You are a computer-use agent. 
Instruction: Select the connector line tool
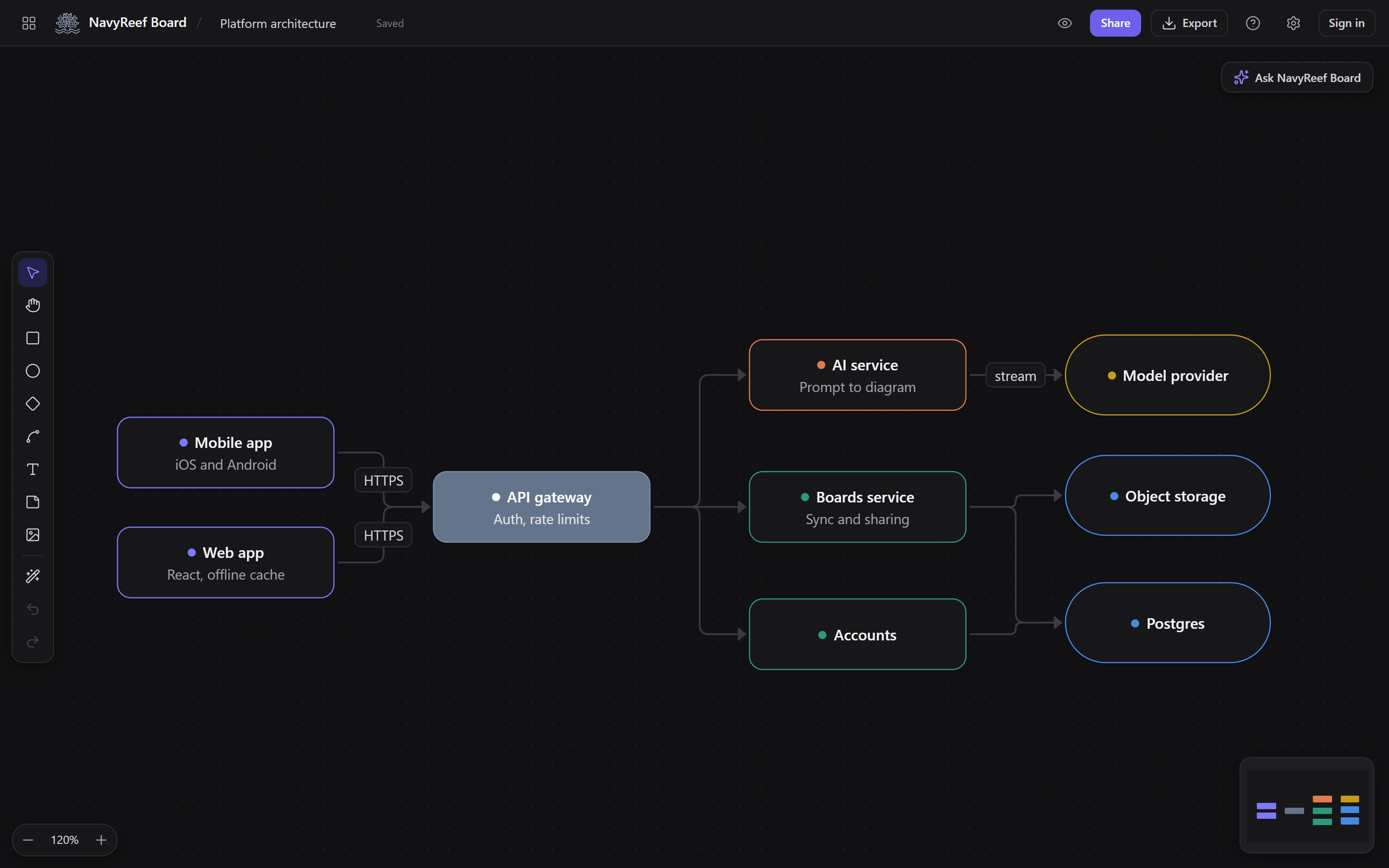pyautogui.click(x=33, y=436)
